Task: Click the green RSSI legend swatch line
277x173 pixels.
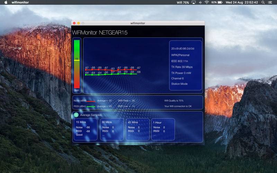Action: coord(91,107)
